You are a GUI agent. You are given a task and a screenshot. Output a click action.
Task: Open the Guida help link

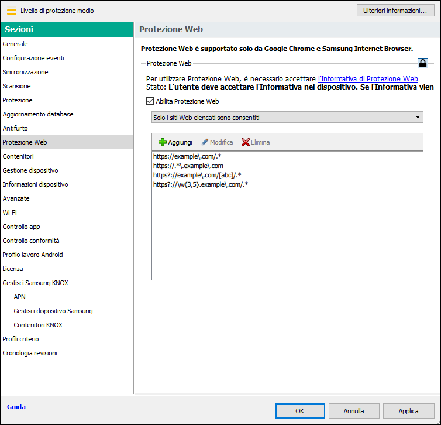pos(16,407)
